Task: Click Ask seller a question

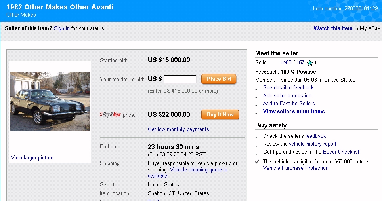Action: click(287, 96)
